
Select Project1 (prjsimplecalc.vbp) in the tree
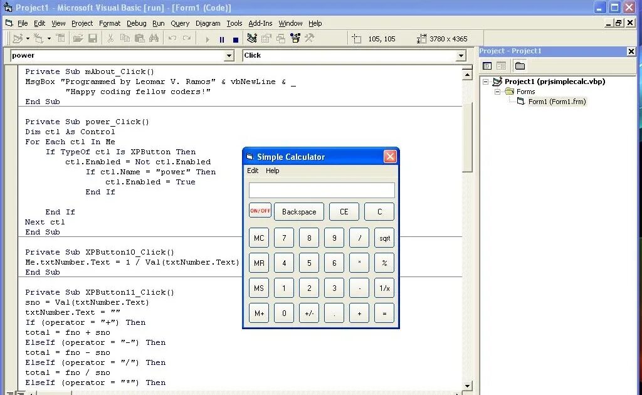click(555, 82)
